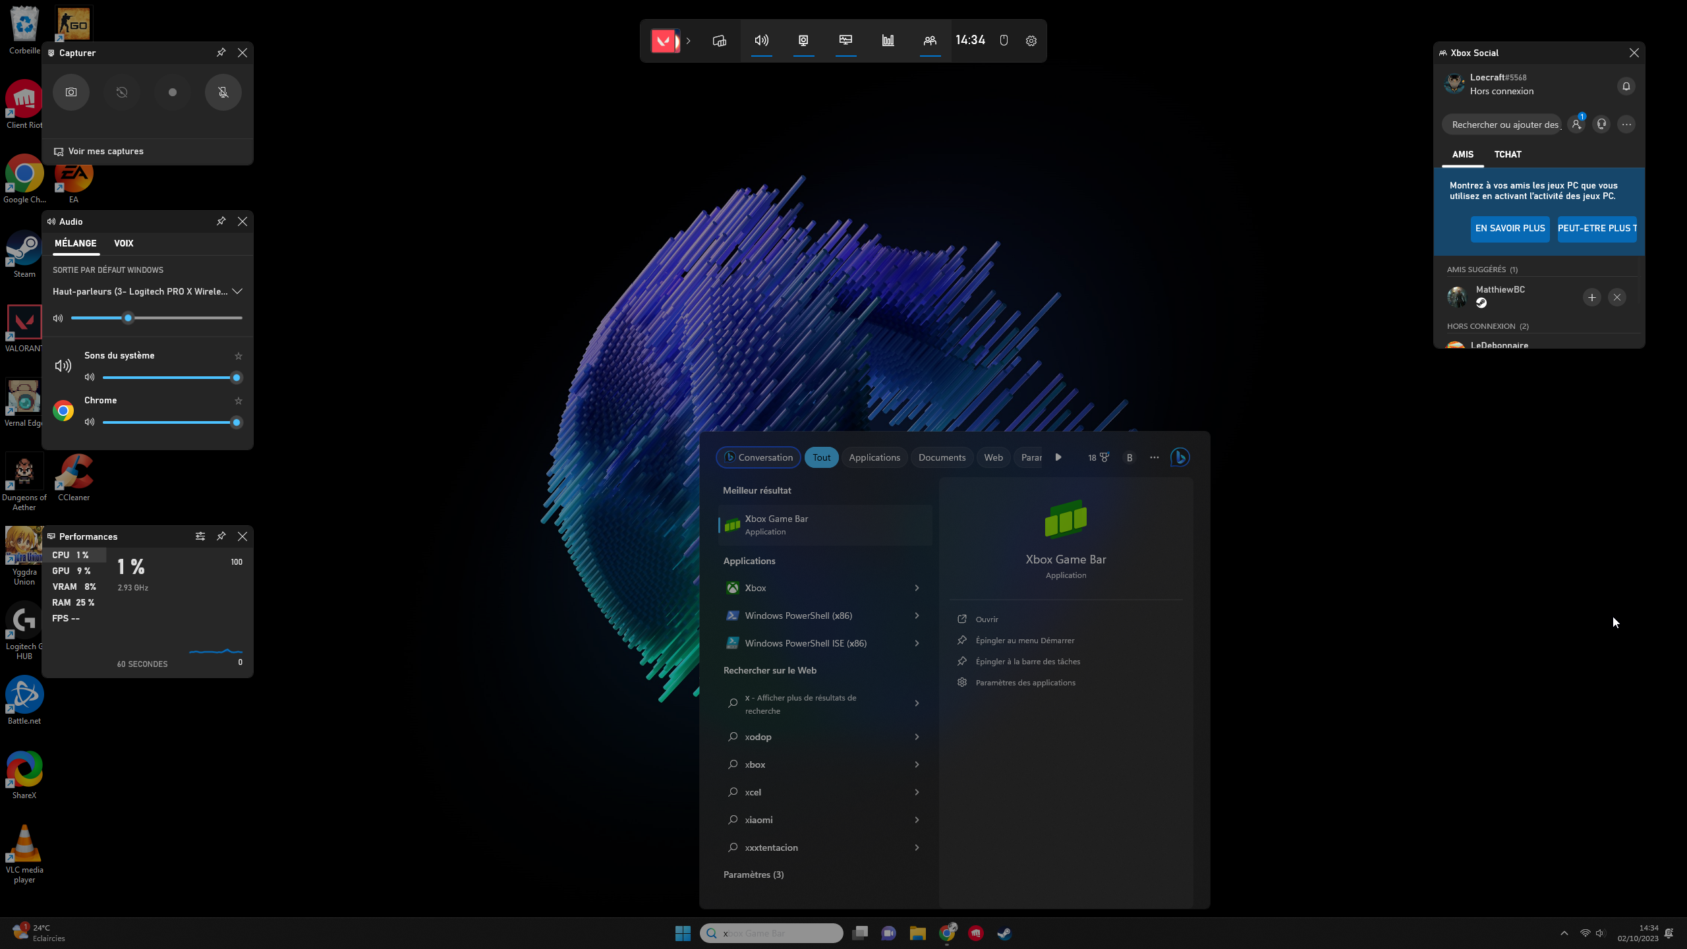Pin the Audio widget
1687x949 pixels.
(221, 221)
